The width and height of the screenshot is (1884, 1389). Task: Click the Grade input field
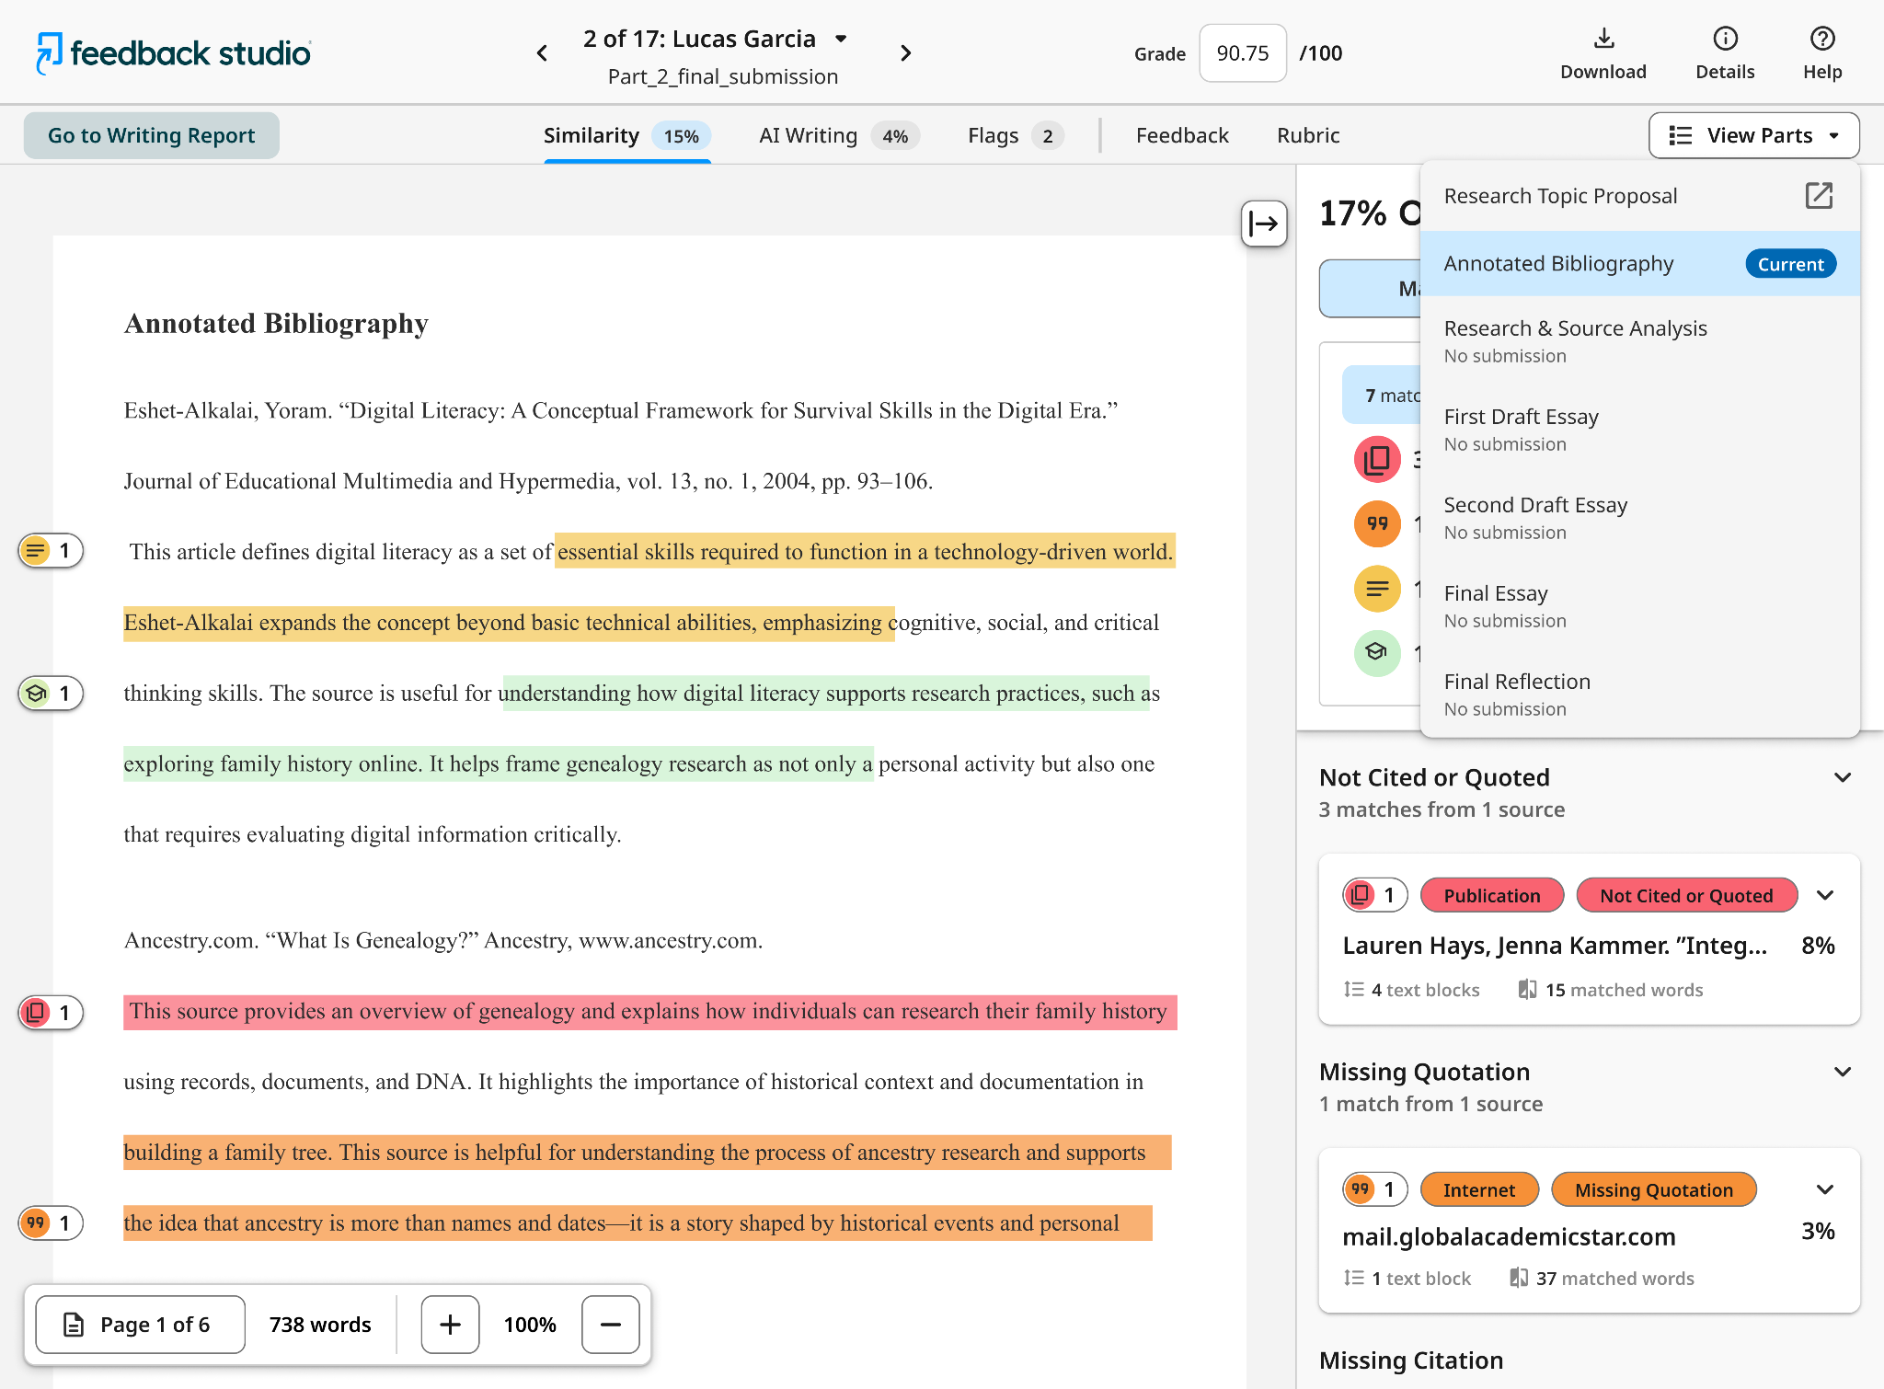click(x=1242, y=53)
